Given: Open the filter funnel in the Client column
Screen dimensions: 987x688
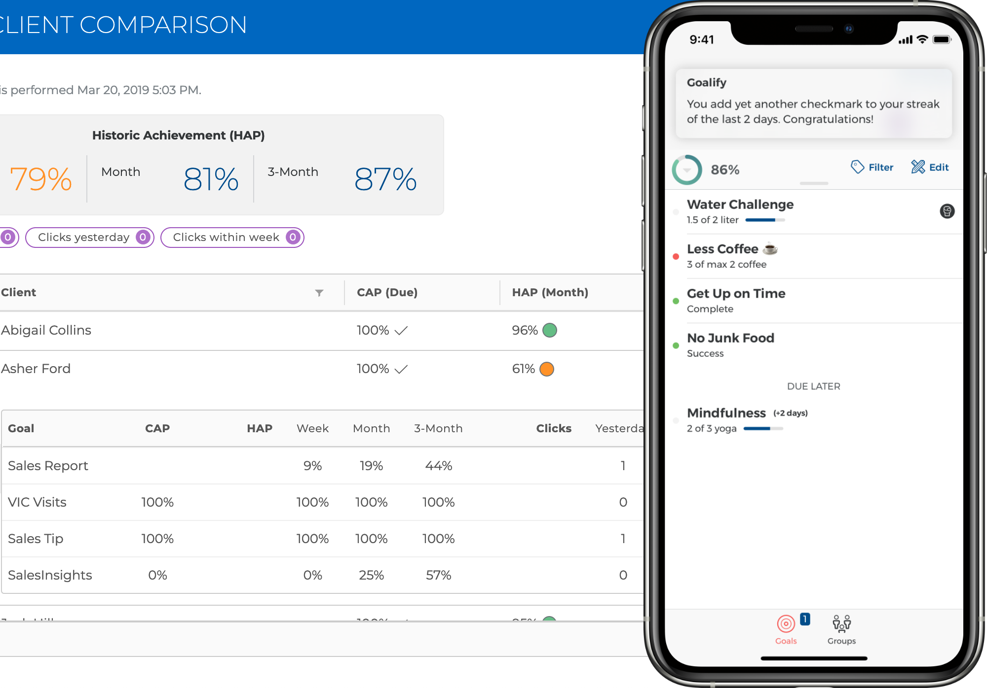Looking at the screenshot, I should [x=320, y=293].
